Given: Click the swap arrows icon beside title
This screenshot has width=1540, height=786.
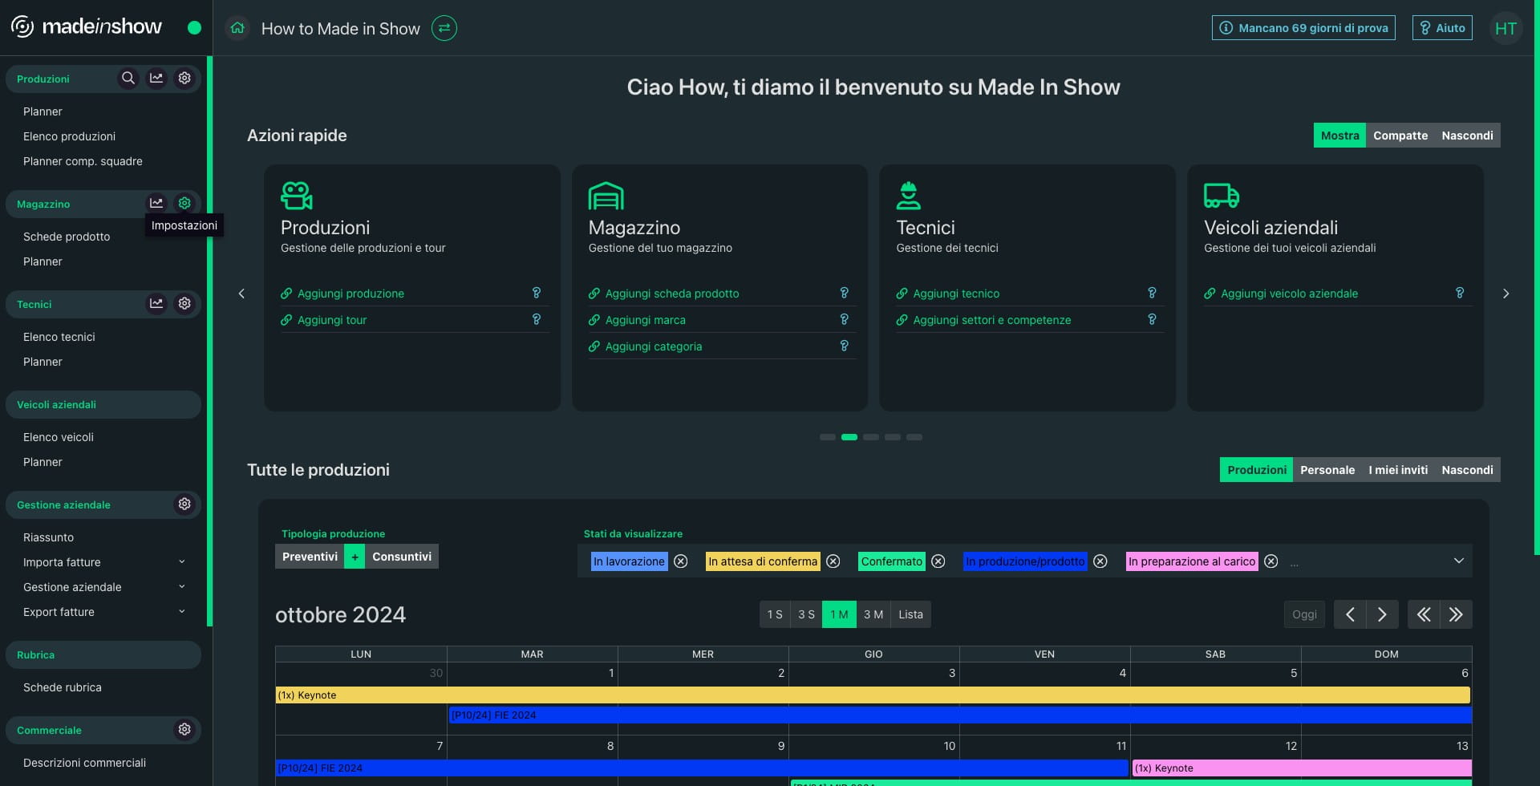Looking at the screenshot, I should click(x=444, y=29).
